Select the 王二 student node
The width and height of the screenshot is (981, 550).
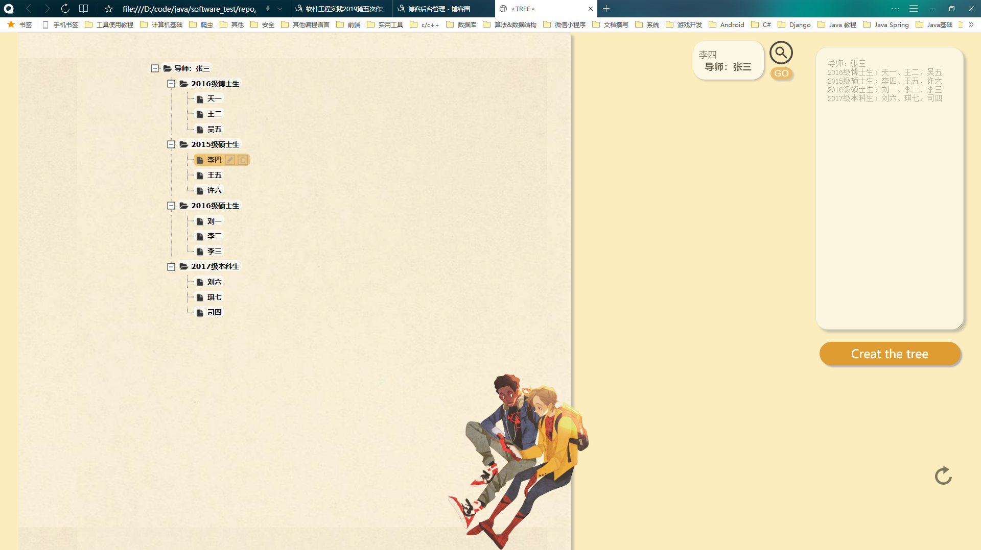click(x=209, y=114)
